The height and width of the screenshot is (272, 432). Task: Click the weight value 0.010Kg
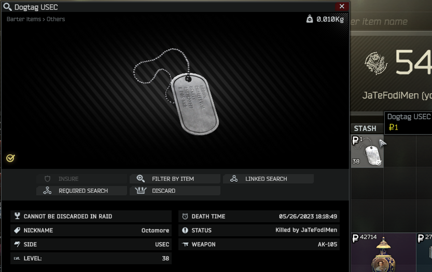(330, 19)
